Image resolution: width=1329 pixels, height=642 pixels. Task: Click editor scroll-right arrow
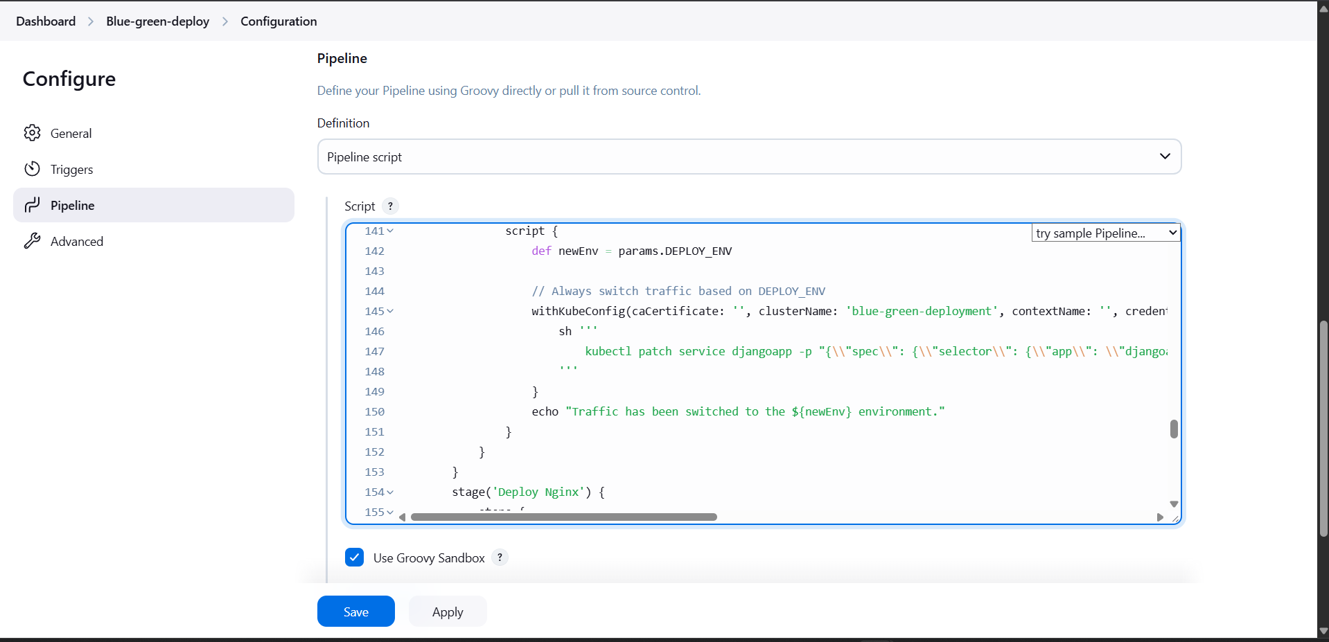[1160, 517]
